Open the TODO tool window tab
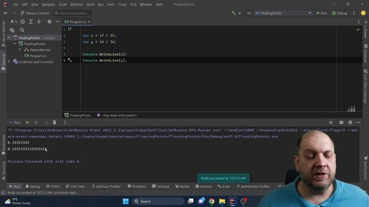 click(x=52, y=186)
